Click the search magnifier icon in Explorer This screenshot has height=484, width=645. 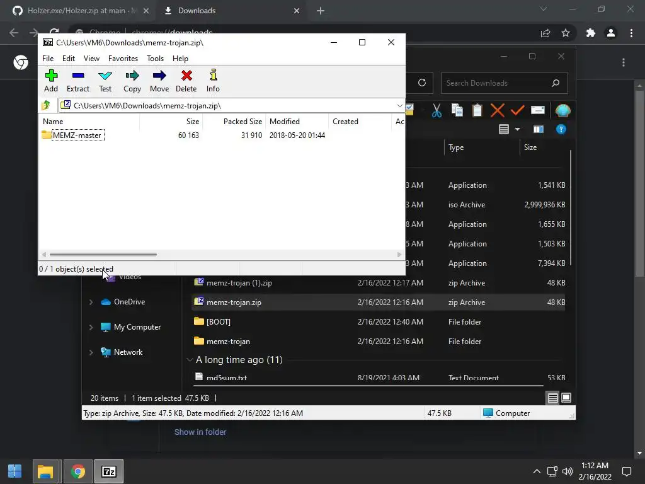coord(556,83)
